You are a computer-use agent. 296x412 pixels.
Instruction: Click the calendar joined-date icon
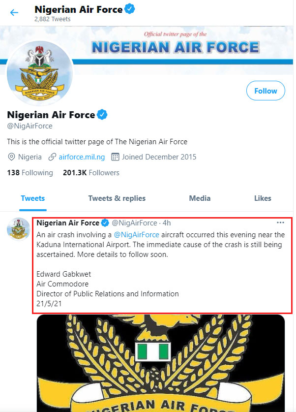click(116, 157)
